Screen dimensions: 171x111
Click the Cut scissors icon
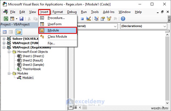(x=29, y=19)
